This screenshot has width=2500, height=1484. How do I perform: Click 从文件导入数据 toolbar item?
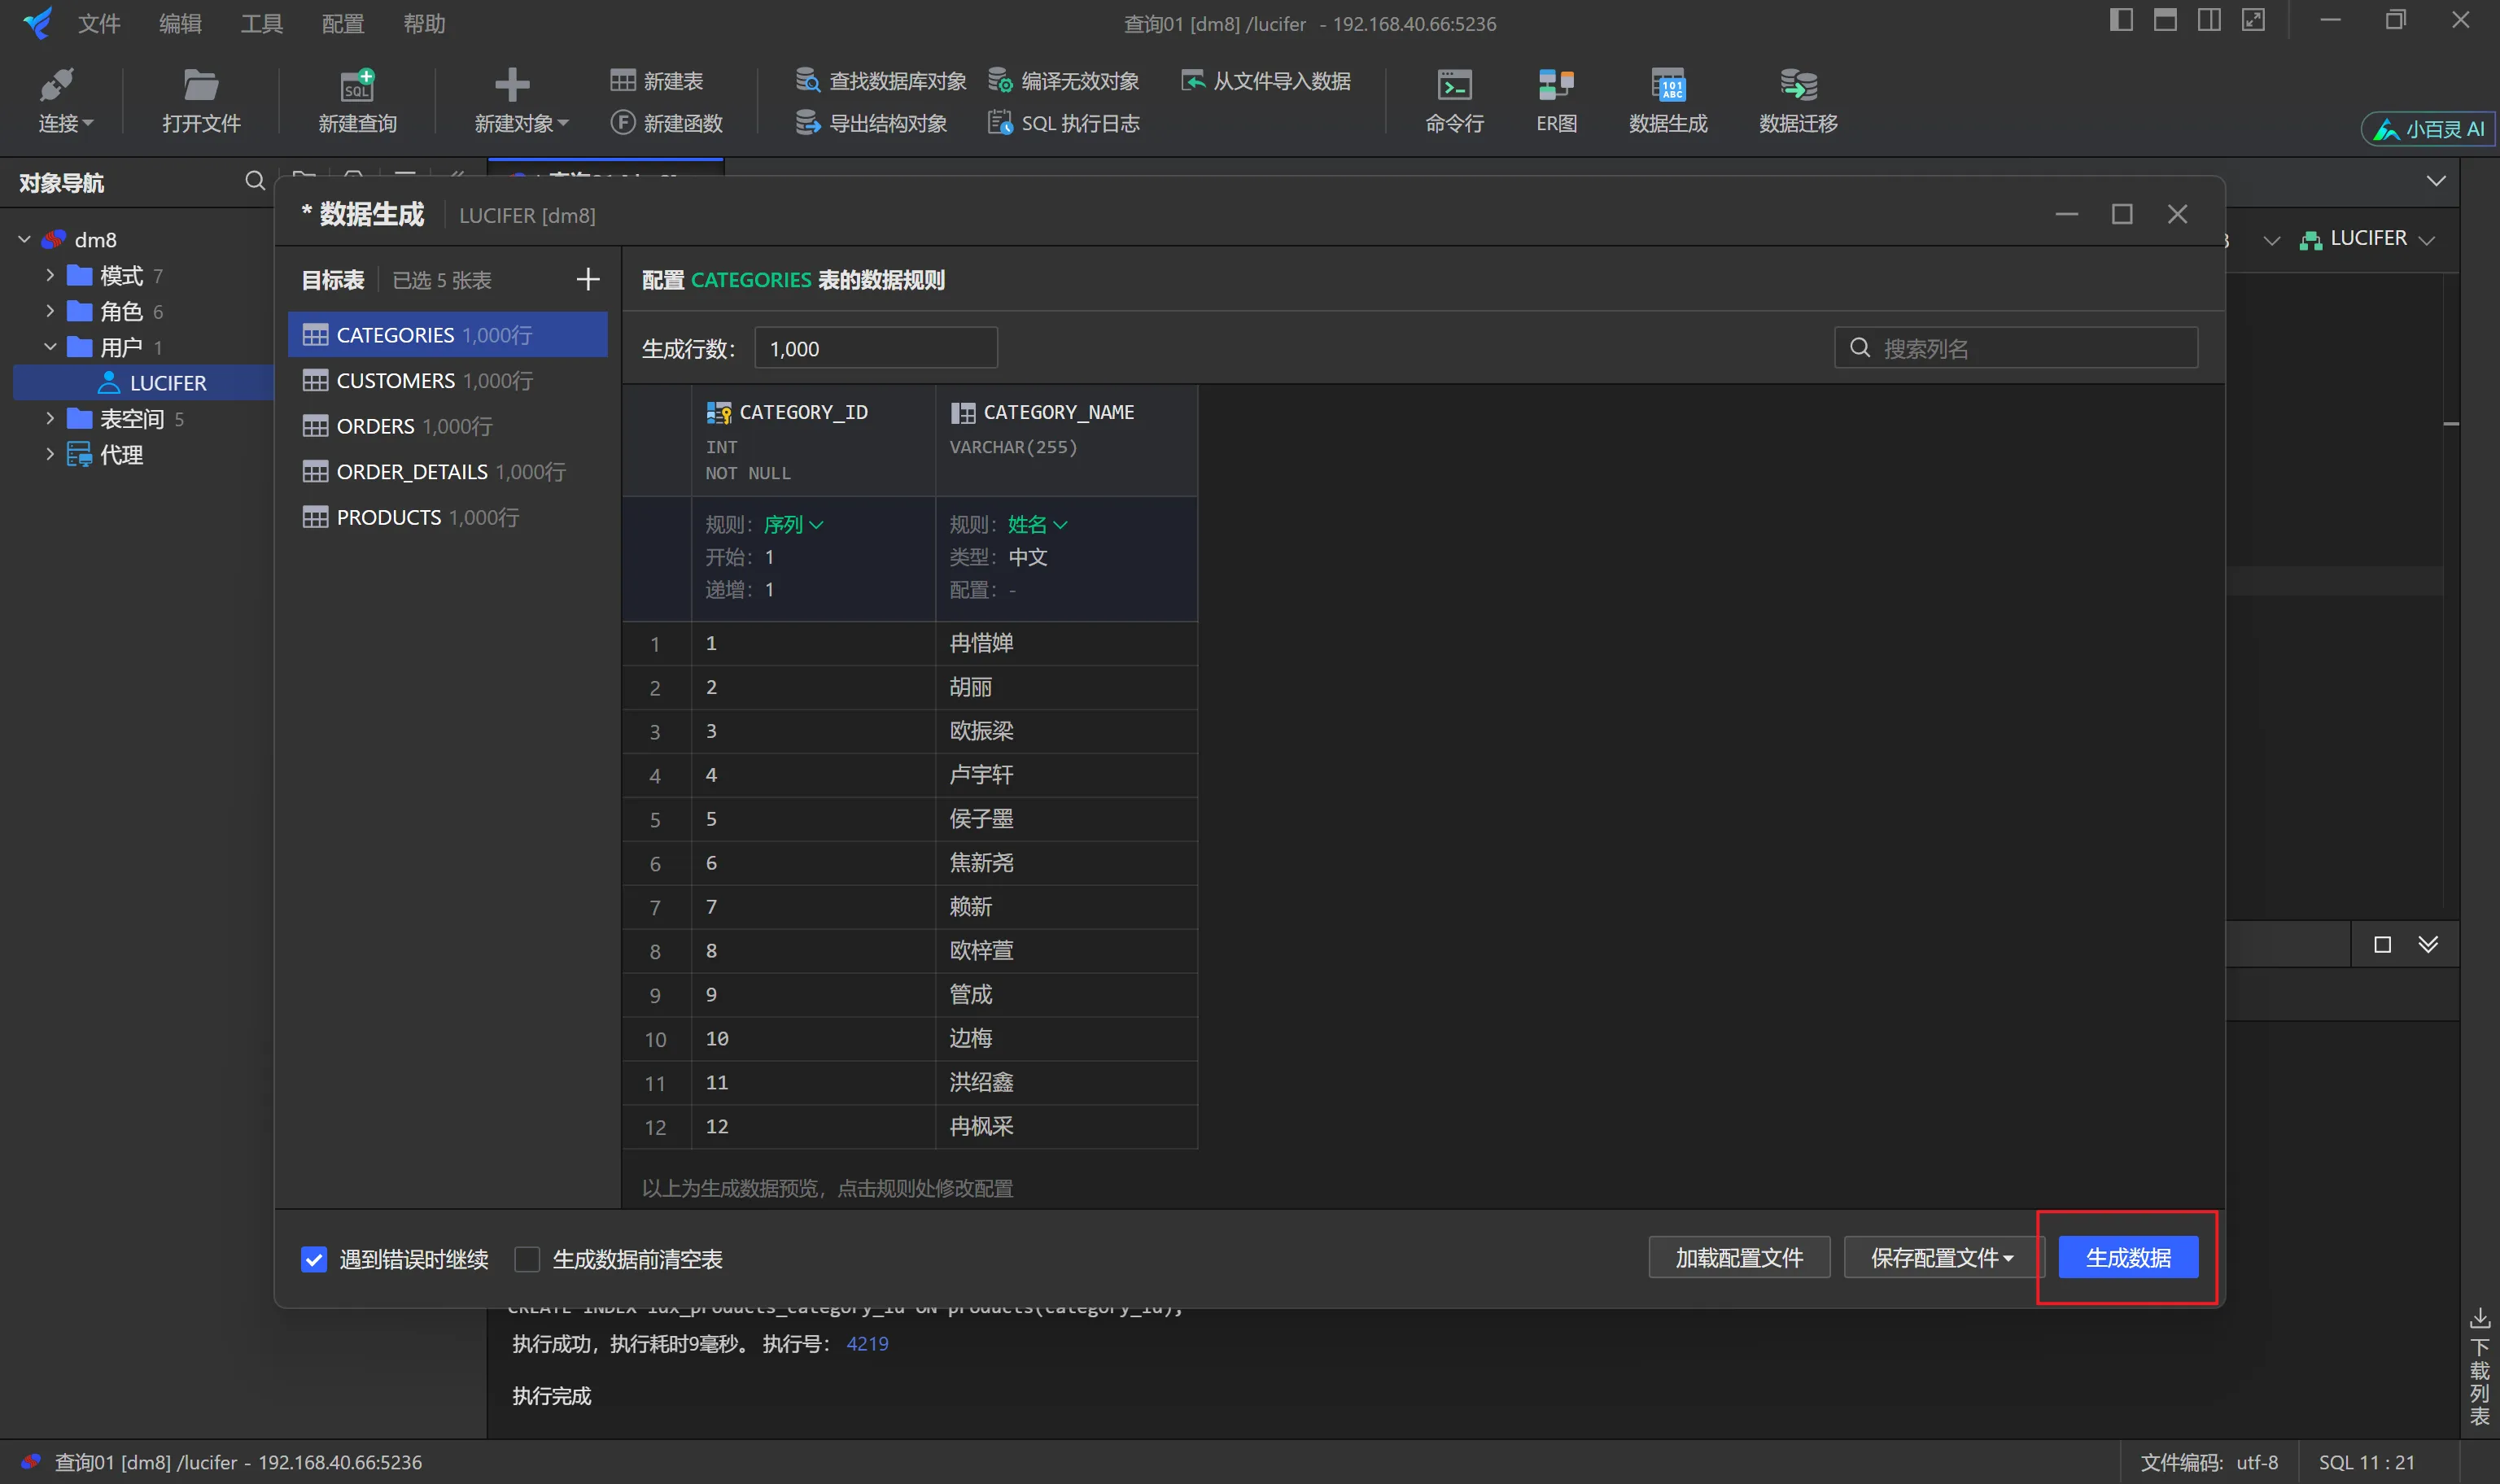click(x=1266, y=81)
